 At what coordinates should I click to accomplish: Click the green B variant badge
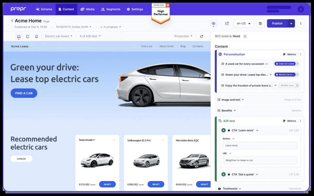tap(223, 174)
